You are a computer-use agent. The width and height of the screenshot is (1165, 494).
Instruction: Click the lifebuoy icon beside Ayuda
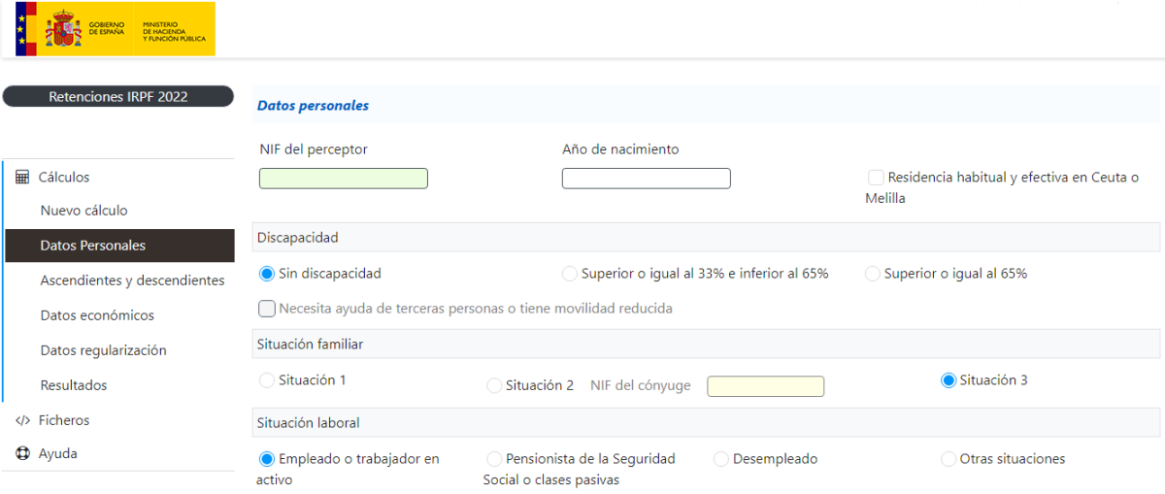point(22,453)
